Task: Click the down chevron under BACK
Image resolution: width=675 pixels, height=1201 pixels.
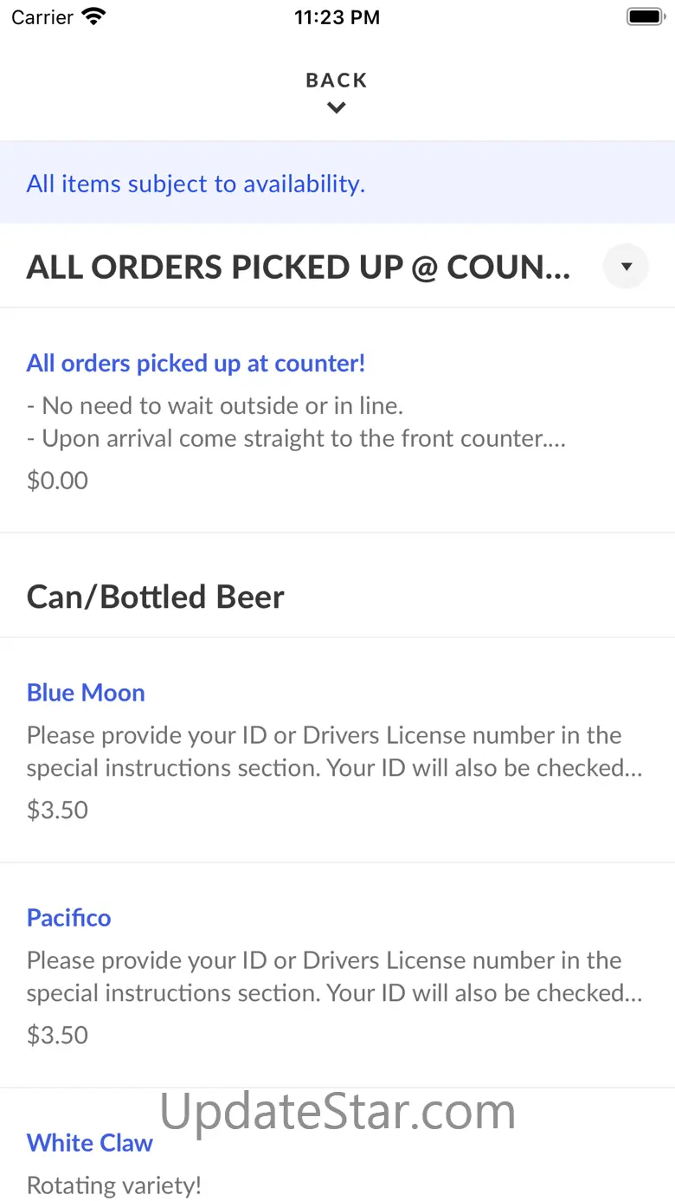Action: [x=337, y=108]
